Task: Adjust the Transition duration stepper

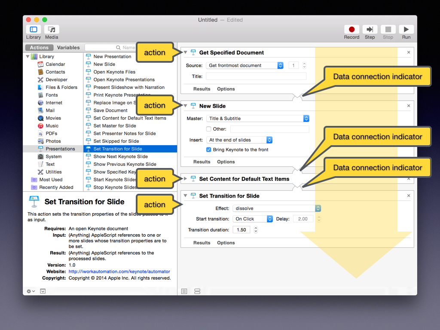Action: [256, 230]
